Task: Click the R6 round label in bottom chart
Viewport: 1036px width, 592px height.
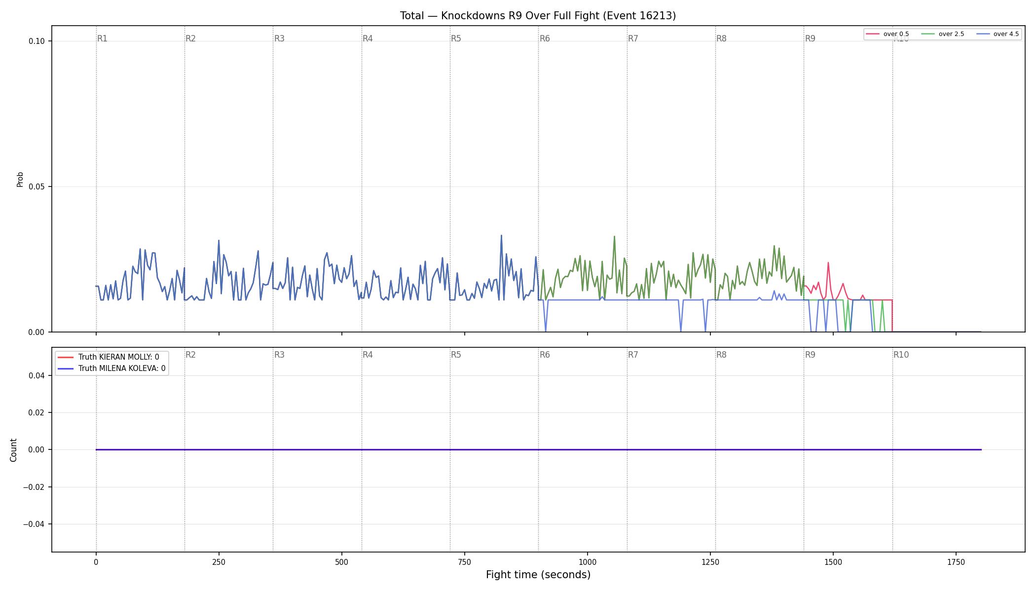Action: [545, 355]
